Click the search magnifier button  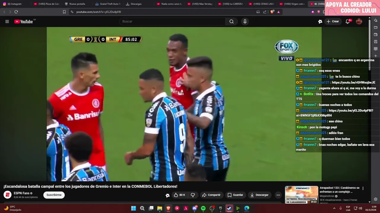232,22
